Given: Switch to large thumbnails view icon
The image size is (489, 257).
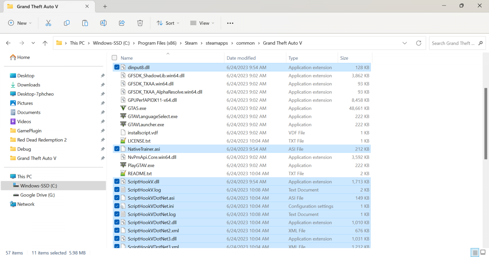Looking at the screenshot, I should (483, 253).
